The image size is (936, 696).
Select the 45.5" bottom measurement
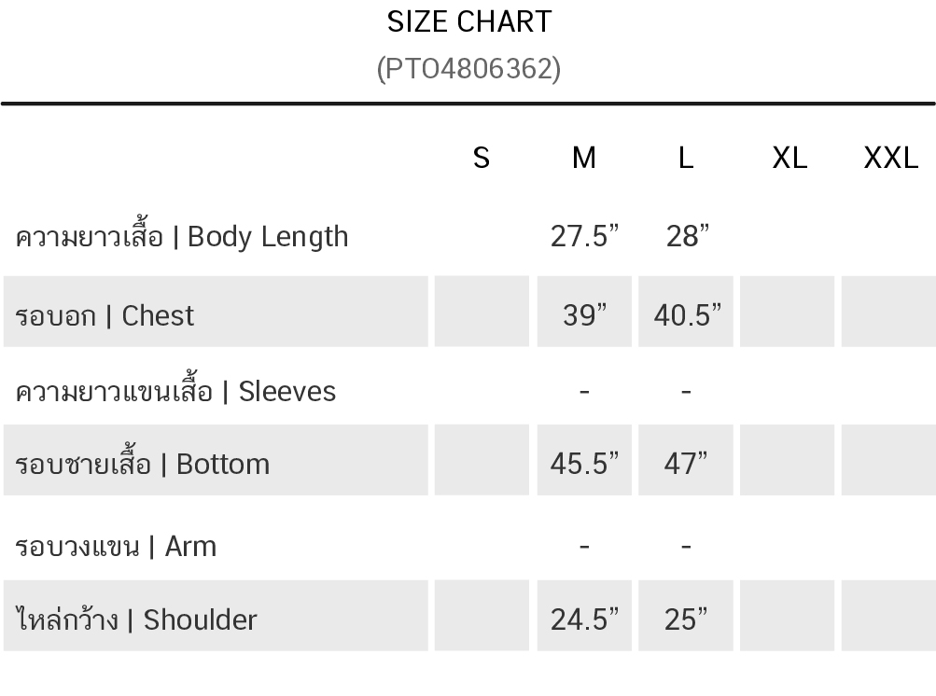[584, 464]
